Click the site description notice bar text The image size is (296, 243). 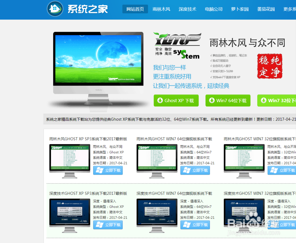click(171, 119)
